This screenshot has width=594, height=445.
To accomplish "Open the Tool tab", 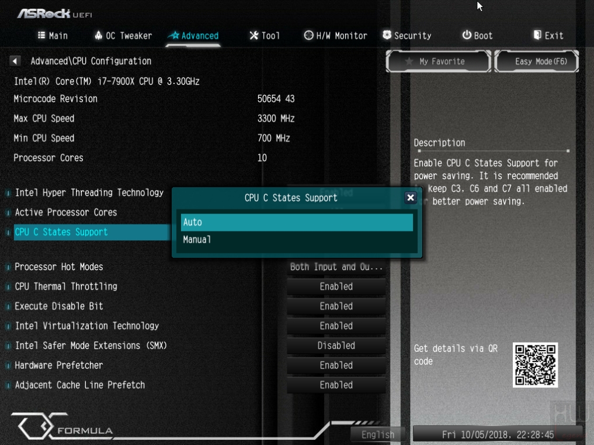I will [265, 36].
